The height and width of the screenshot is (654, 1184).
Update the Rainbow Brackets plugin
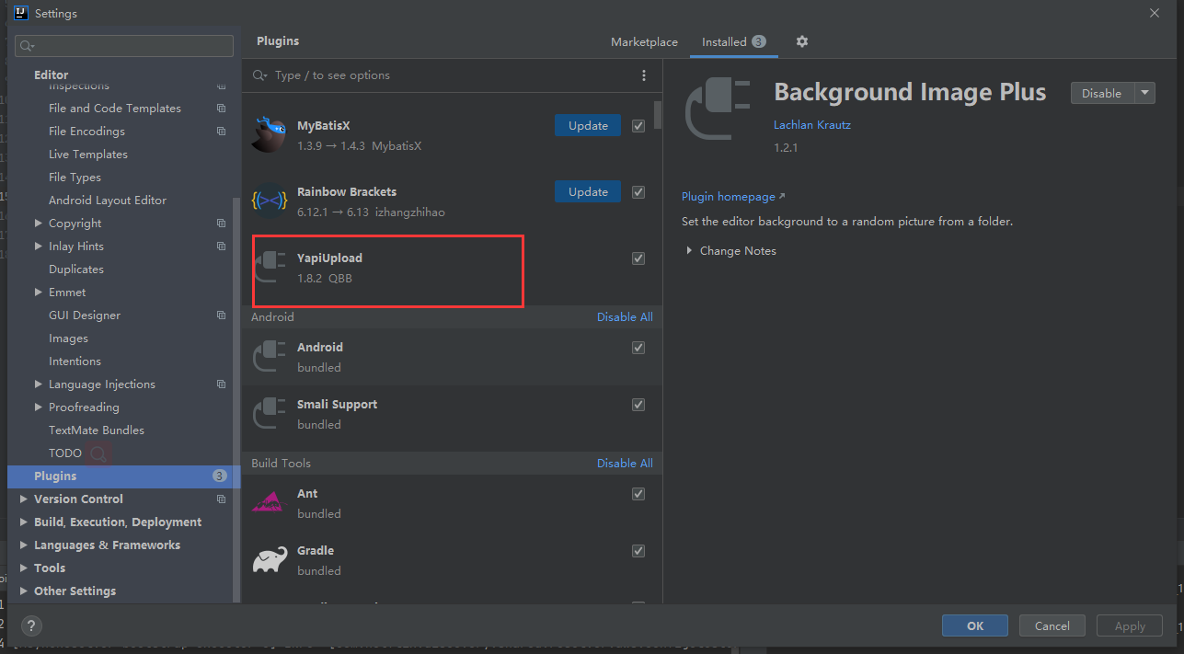(x=588, y=192)
